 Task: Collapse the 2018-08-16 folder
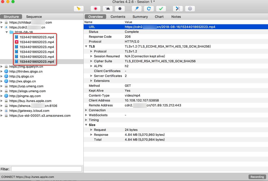(7, 32)
